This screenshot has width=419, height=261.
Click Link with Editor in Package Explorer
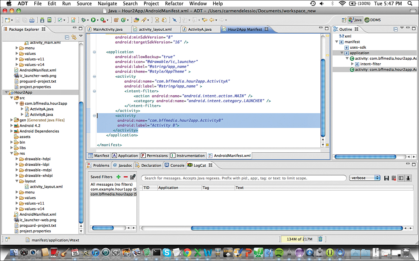pos(74,37)
